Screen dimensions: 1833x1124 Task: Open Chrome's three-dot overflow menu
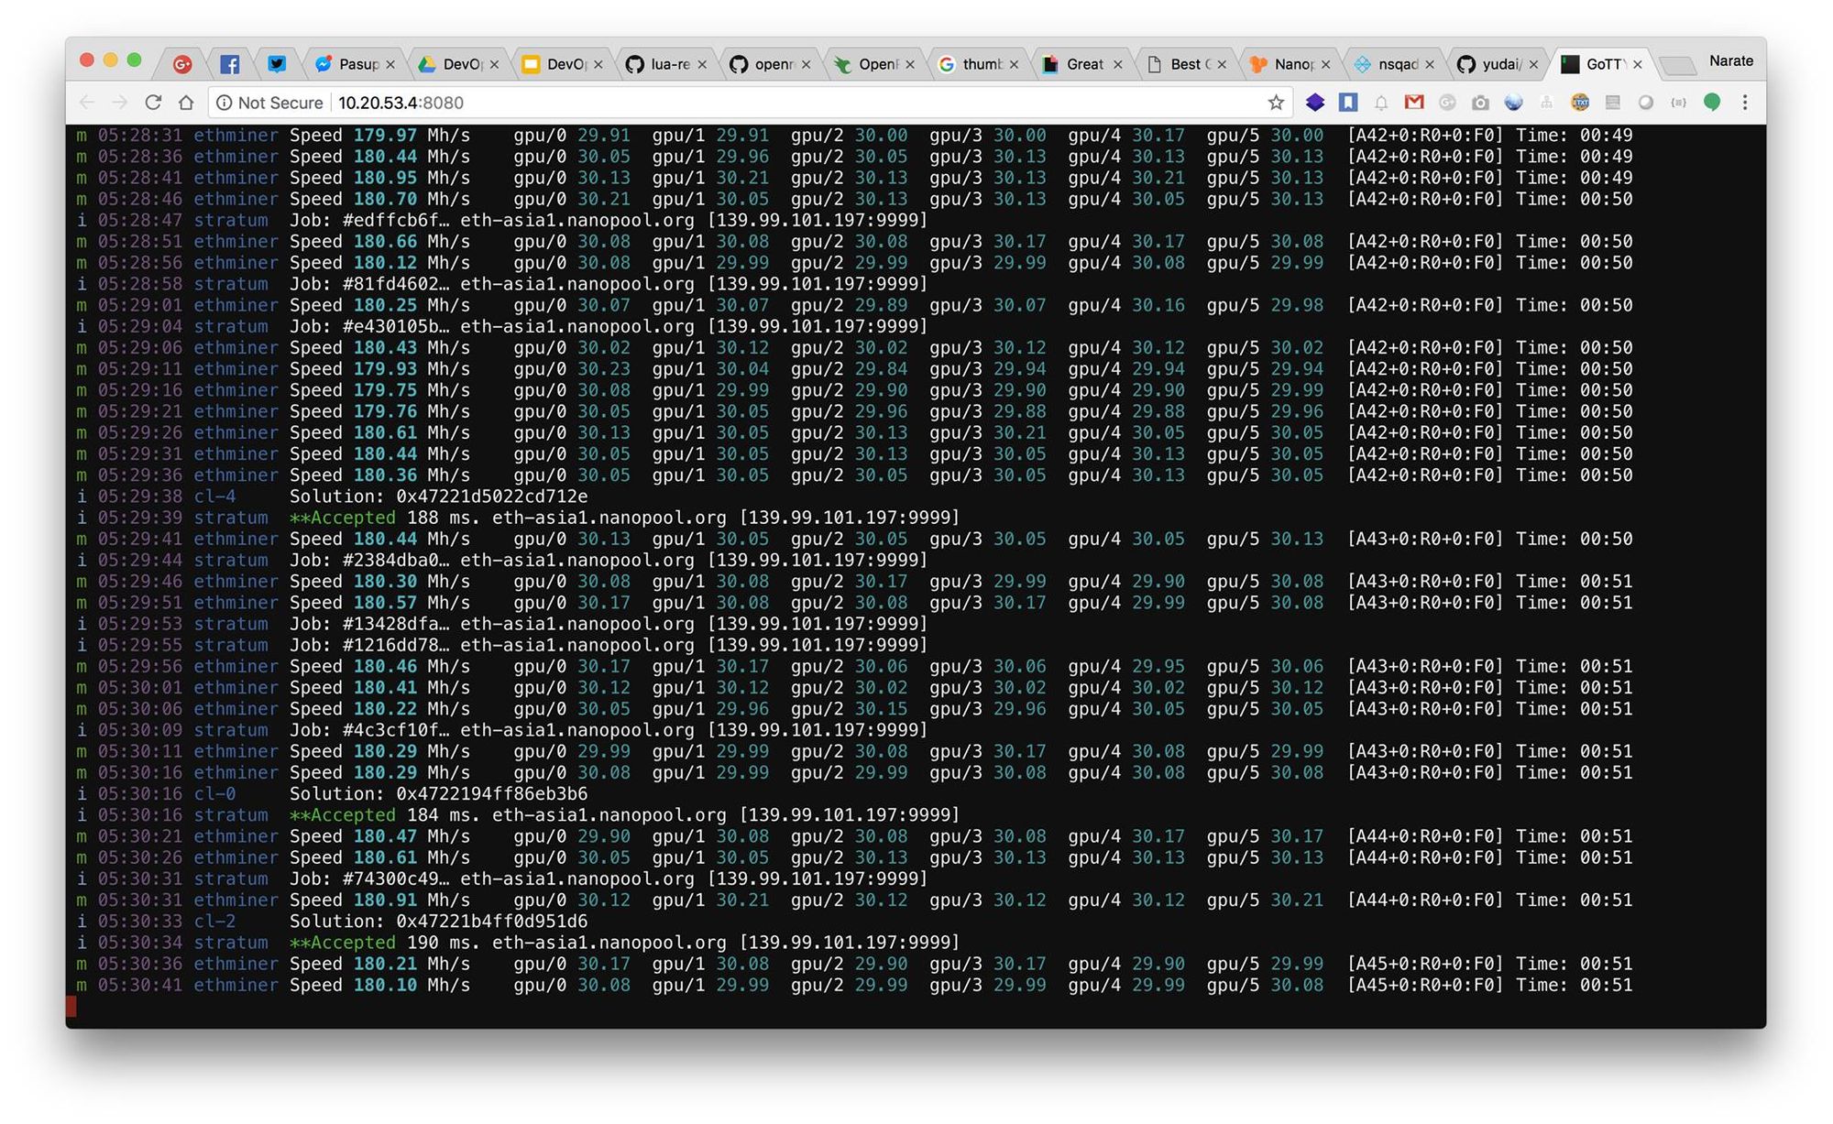(x=1745, y=103)
